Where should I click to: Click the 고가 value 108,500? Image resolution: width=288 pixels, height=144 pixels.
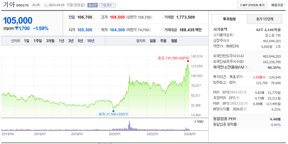pyautogui.click(x=117, y=17)
